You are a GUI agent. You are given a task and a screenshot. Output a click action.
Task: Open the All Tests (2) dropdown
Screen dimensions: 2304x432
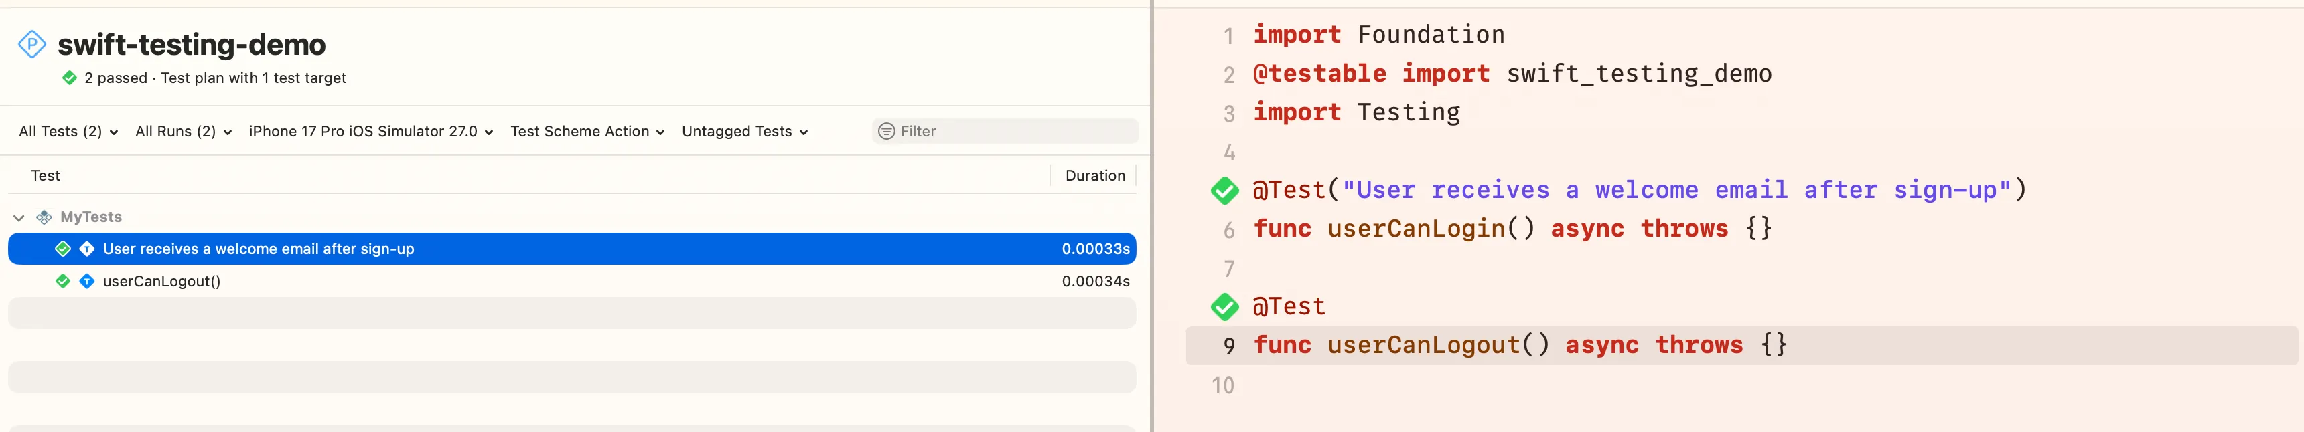pyautogui.click(x=68, y=131)
